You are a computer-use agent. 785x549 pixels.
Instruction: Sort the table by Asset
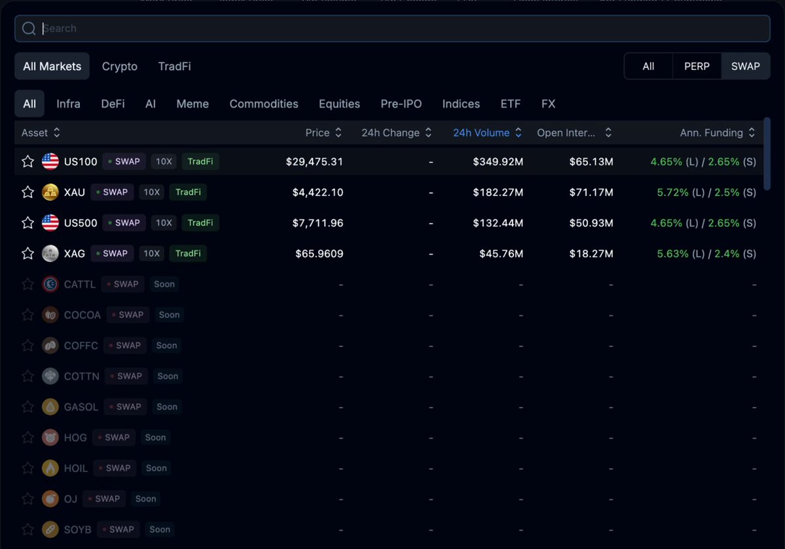[41, 133]
